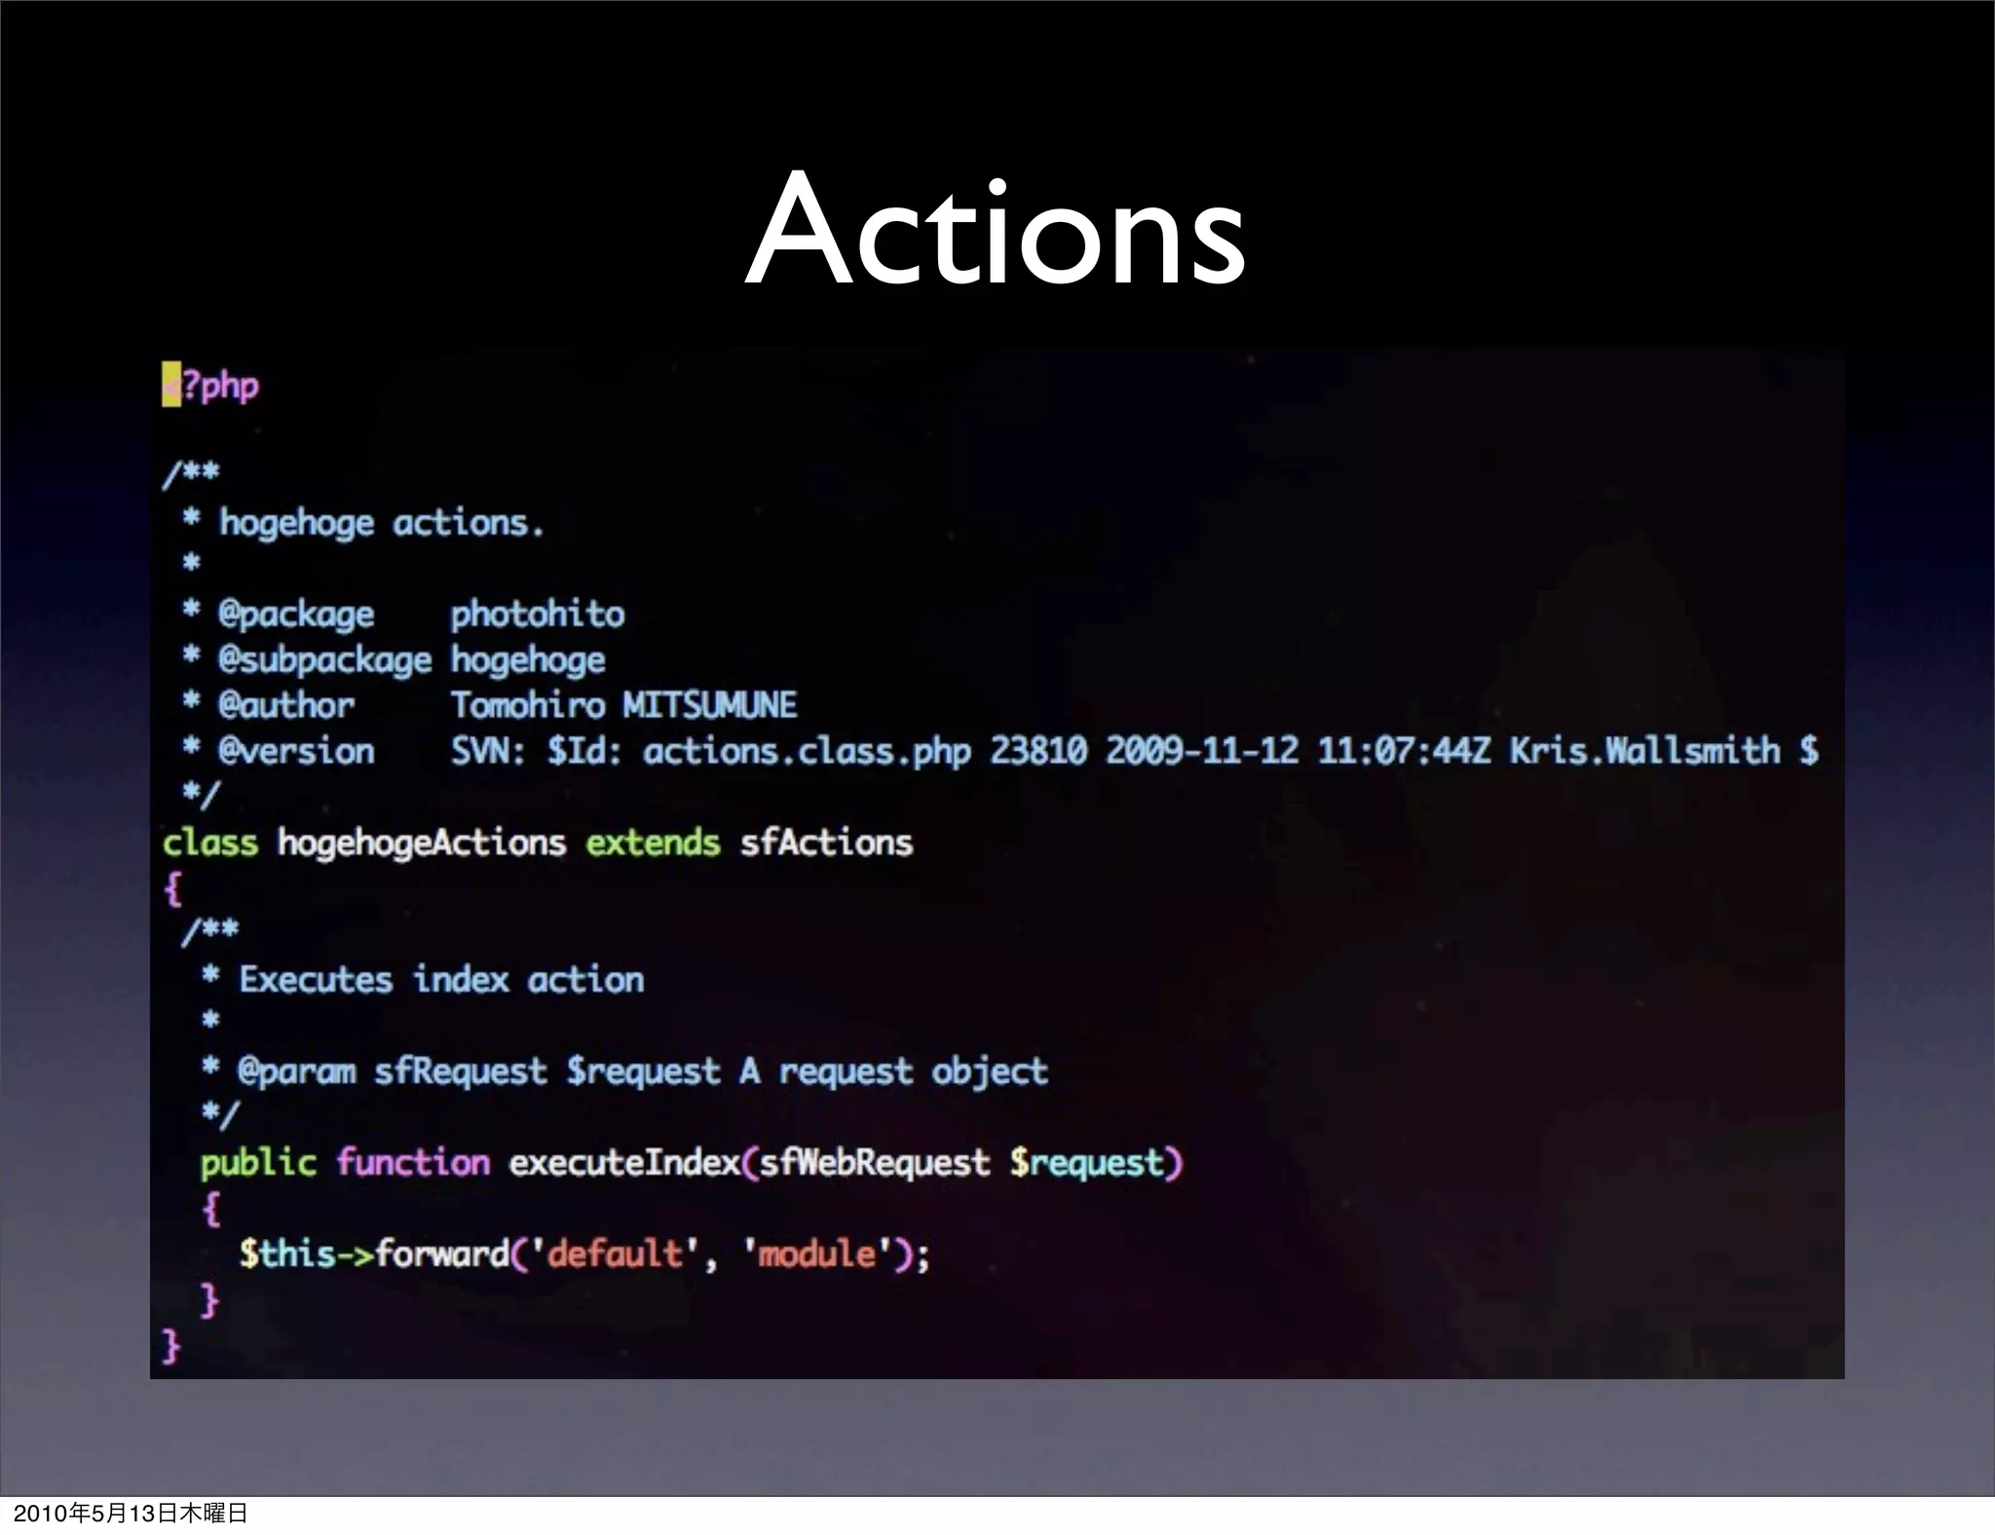
Task: Click the "?php" opening tag text
Action: pos(221,387)
